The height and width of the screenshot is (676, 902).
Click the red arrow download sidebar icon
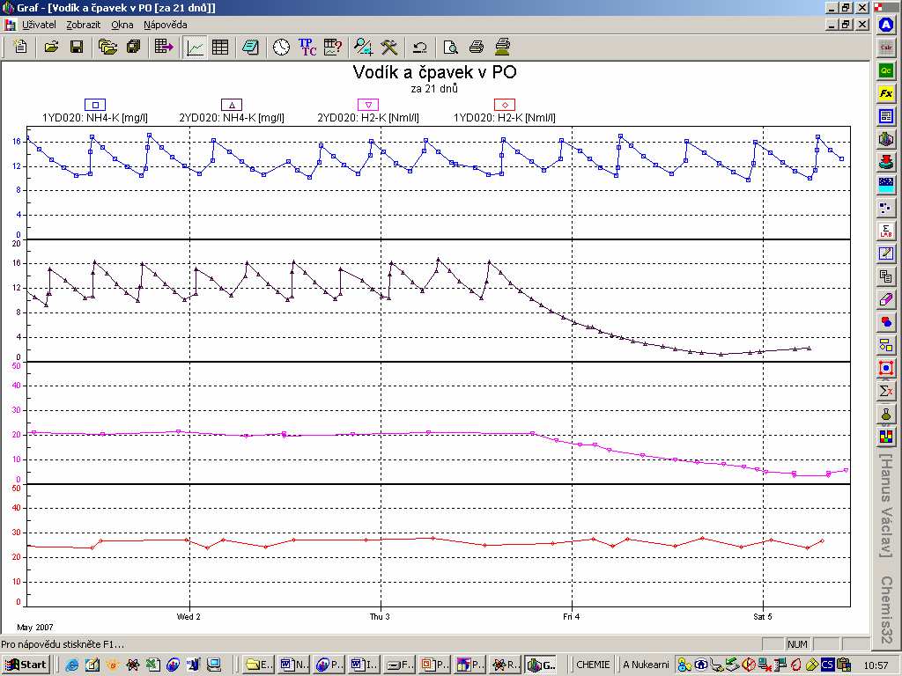[886, 162]
